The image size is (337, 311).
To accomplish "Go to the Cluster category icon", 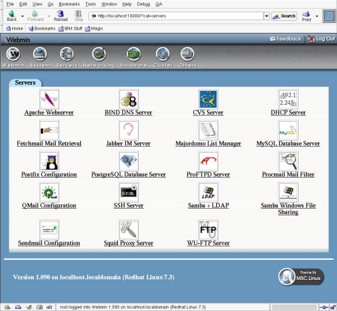I will tap(162, 54).
